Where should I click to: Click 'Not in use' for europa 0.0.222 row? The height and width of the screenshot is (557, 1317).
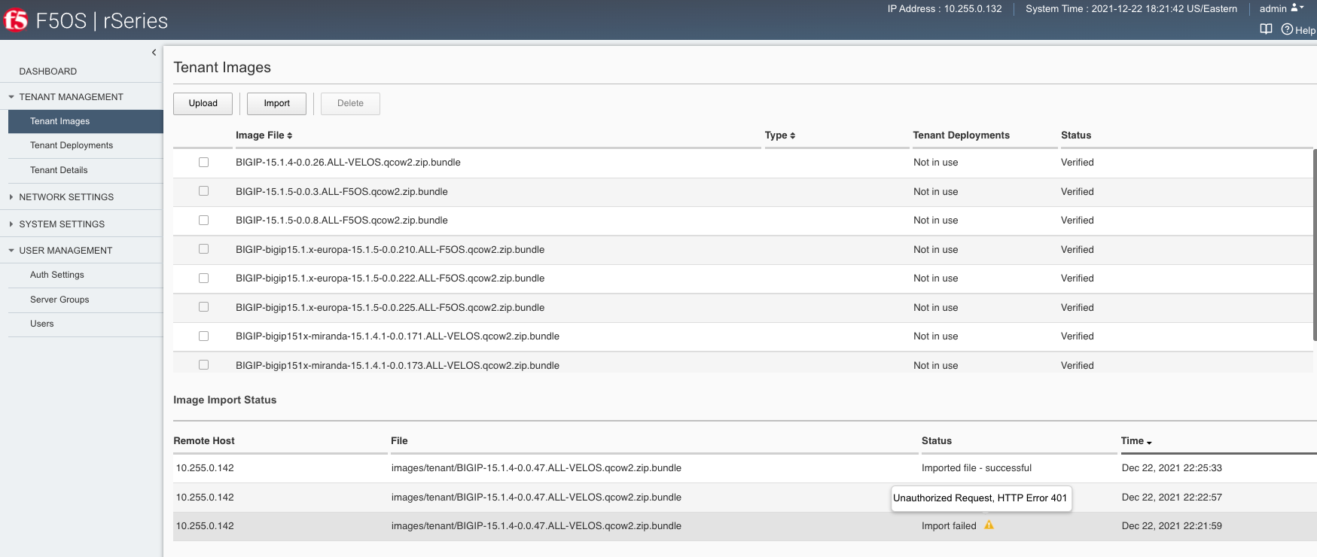pyautogui.click(x=936, y=278)
